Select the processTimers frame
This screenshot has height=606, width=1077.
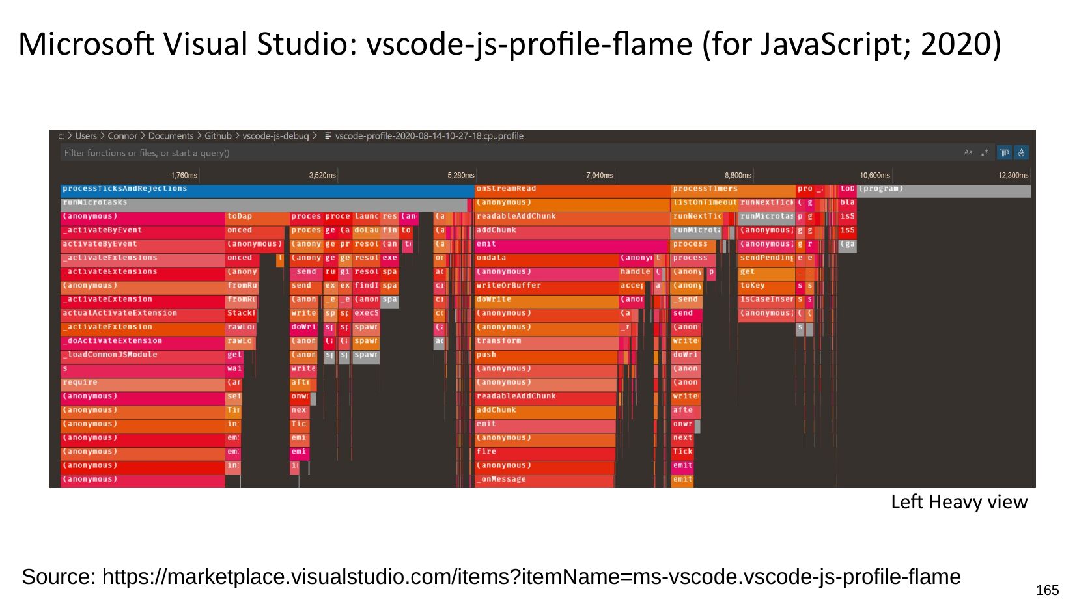[x=733, y=189]
